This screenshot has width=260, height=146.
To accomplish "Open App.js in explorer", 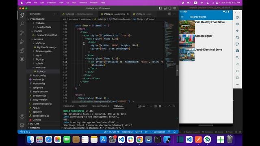I will (x=36, y=108).
